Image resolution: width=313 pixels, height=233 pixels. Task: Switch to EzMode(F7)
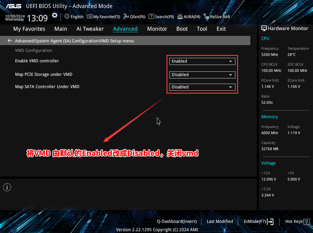pos(255,221)
